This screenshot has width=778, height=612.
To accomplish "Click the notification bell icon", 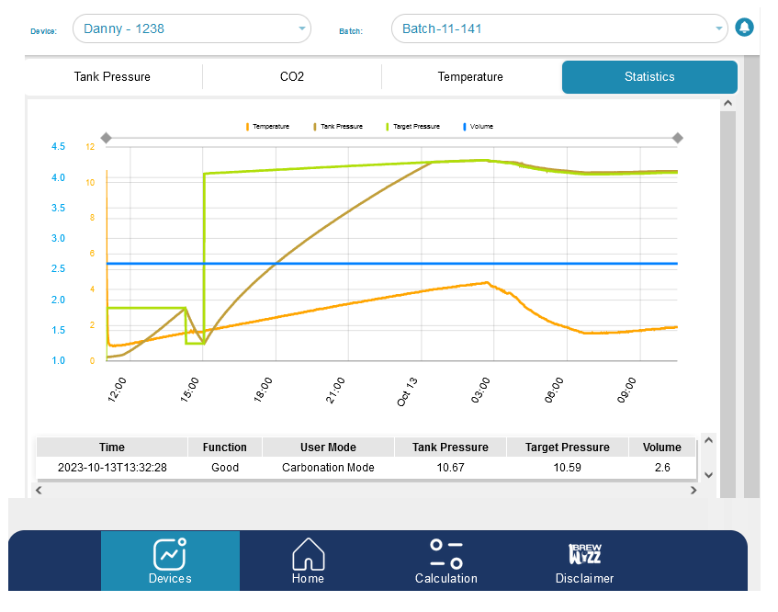I will coord(744,28).
